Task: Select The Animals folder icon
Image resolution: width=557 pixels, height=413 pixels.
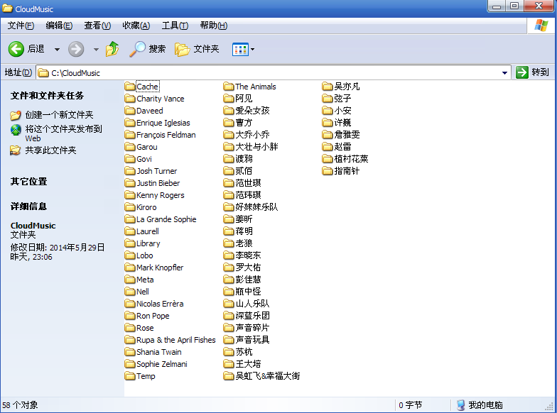Action: coord(229,87)
